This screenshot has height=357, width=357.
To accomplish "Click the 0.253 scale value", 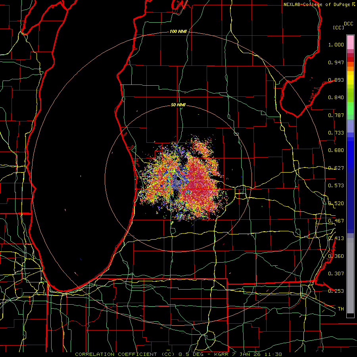I will coord(336,291).
